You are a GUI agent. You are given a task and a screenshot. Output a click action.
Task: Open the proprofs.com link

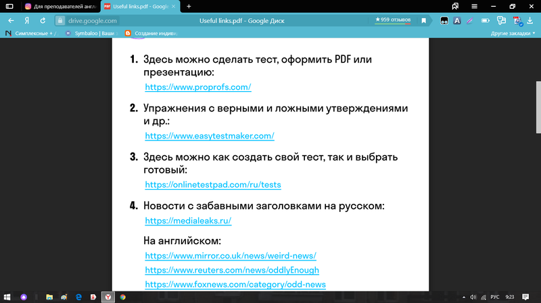pos(198,87)
